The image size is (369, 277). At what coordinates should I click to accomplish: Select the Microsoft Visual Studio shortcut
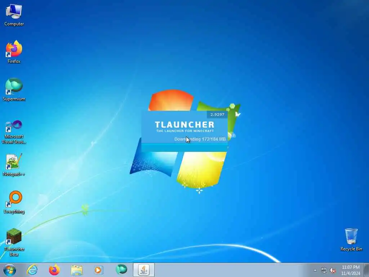point(14,132)
